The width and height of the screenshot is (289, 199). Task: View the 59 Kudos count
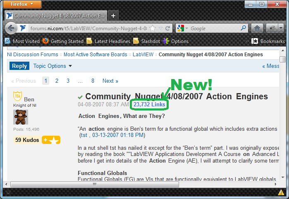27,140
